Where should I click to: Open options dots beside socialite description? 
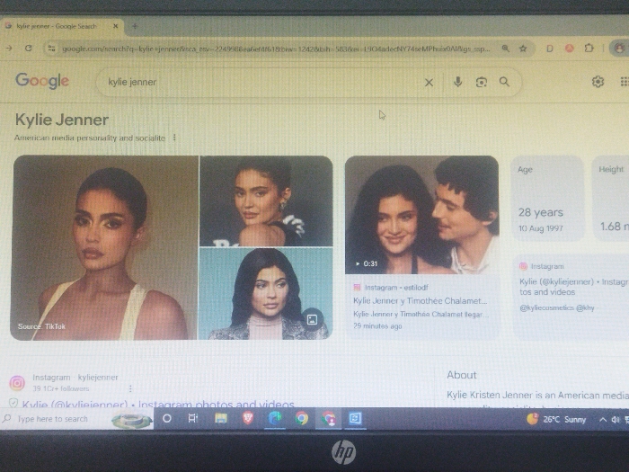click(174, 138)
